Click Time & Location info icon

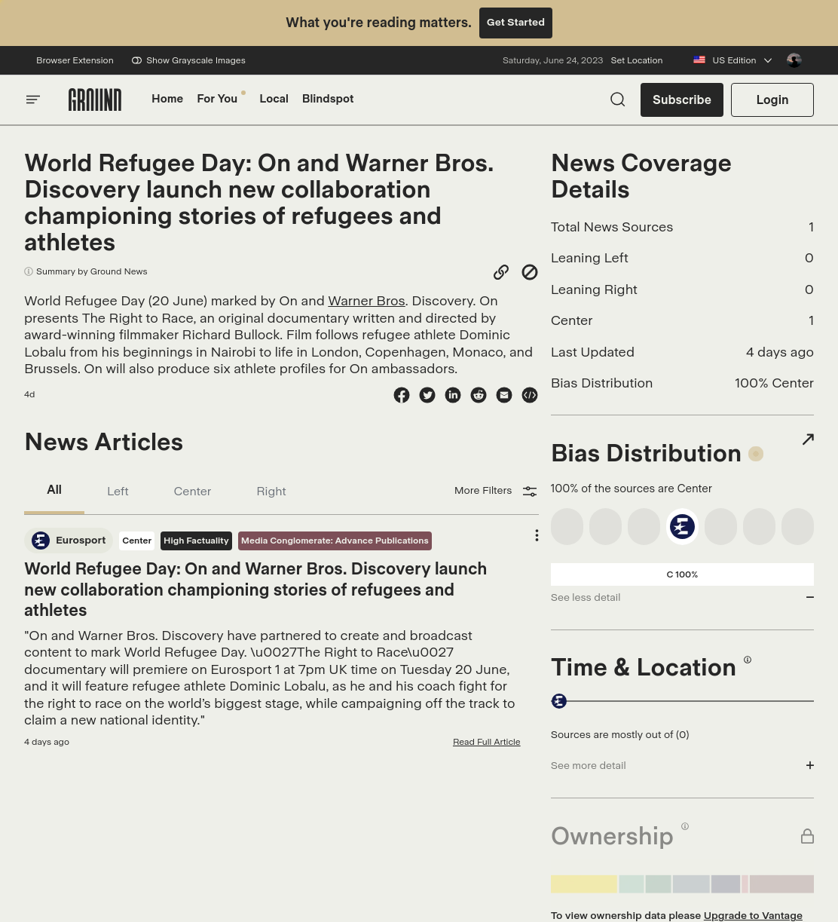tap(748, 660)
